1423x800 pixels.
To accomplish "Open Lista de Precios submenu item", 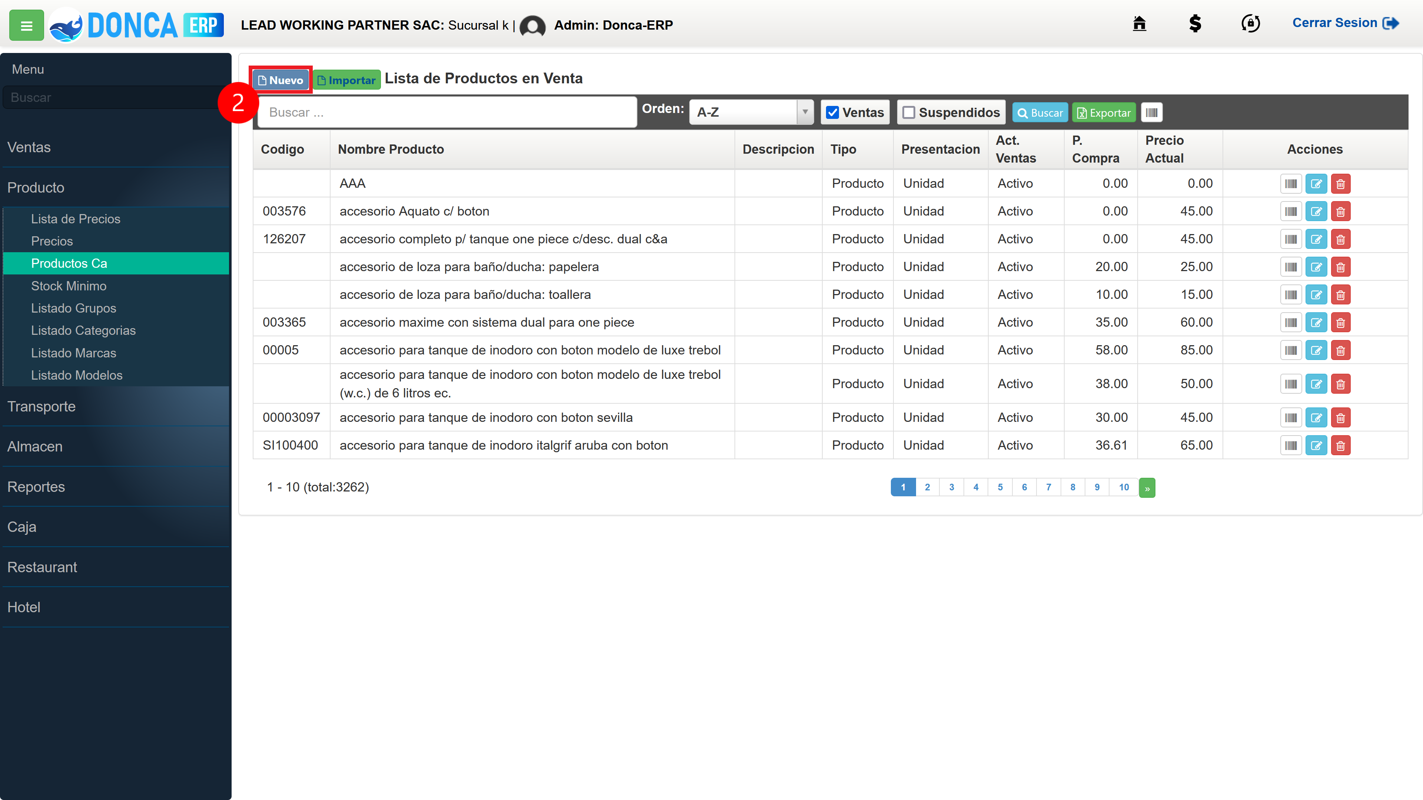I will tap(116, 219).
